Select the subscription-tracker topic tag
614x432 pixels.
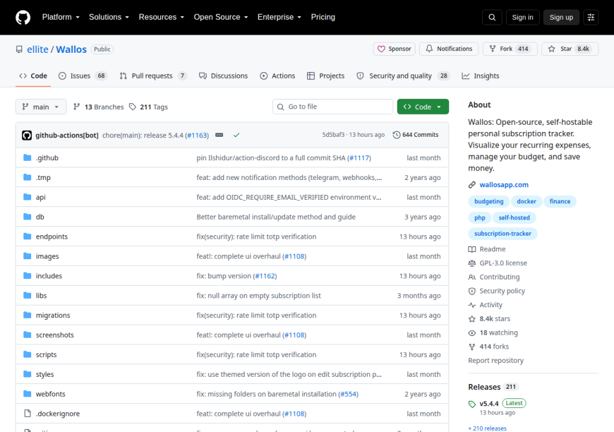pos(503,233)
